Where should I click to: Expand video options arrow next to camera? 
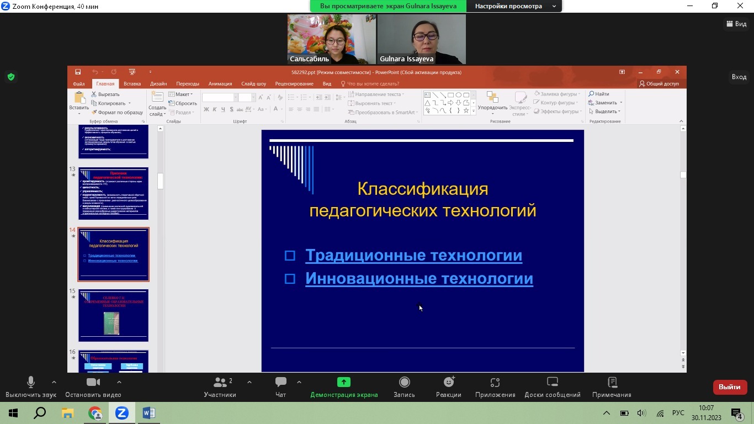click(x=119, y=382)
